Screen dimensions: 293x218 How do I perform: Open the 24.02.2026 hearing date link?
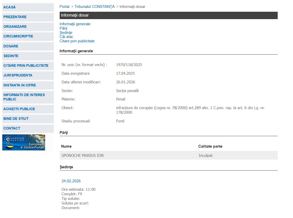(71, 181)
